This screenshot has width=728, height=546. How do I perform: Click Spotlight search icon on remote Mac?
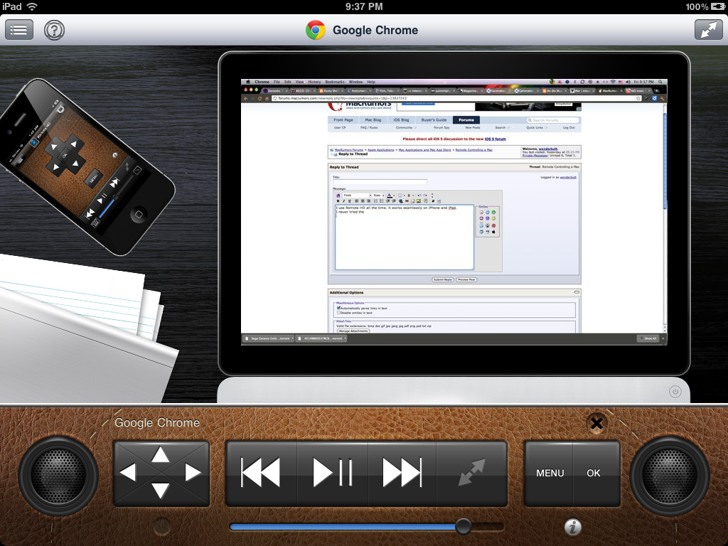click(x=660, y=82)
